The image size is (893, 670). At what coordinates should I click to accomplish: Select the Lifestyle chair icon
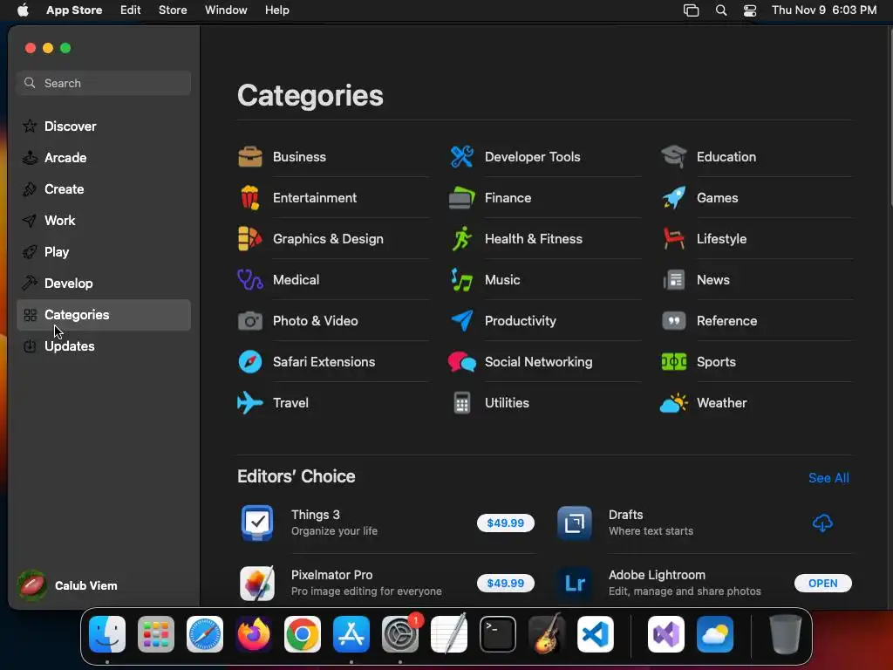[674, 239]
